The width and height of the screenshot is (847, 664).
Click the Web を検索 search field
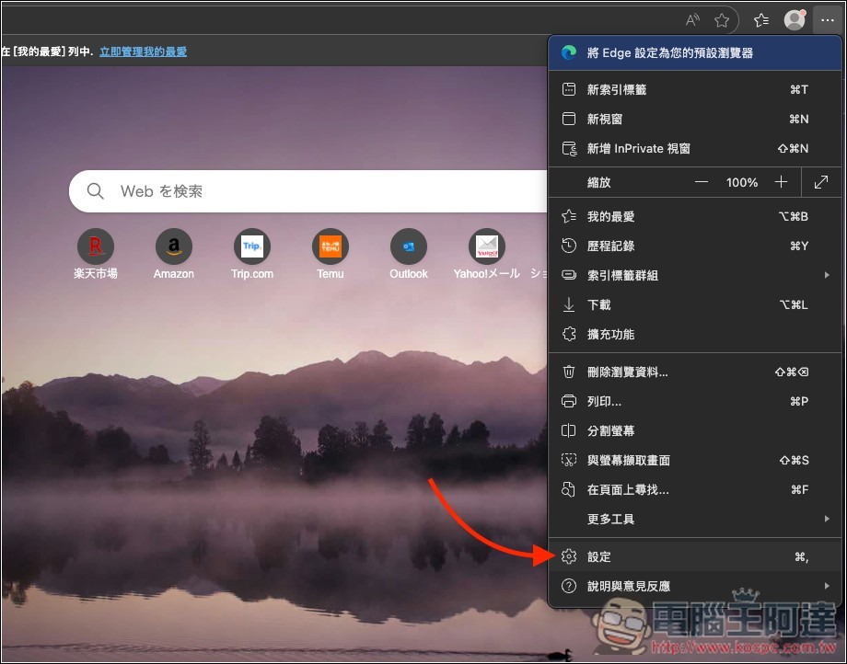307,191
